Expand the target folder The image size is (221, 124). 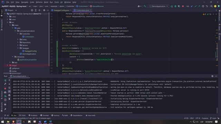tap(8, 65)
